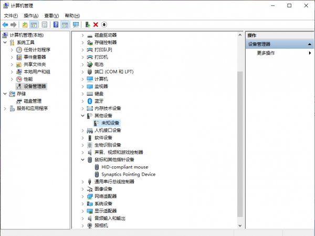The image size is (315, 236).
Task: Select the 蓝牙 Bluetooth device category
Action: click(99, 101)
